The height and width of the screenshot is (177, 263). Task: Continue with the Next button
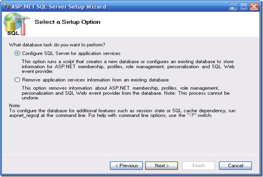pyautogui.click(x=162, y=166)
